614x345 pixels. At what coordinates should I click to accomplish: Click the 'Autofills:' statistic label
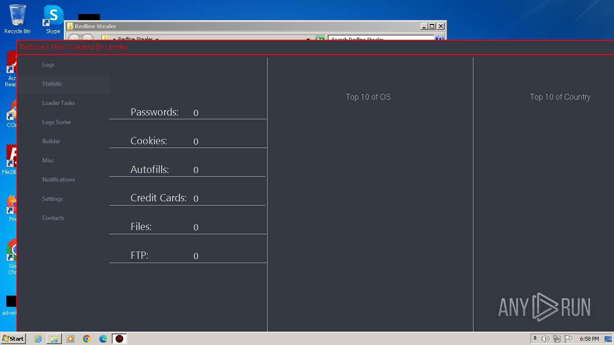150,169
